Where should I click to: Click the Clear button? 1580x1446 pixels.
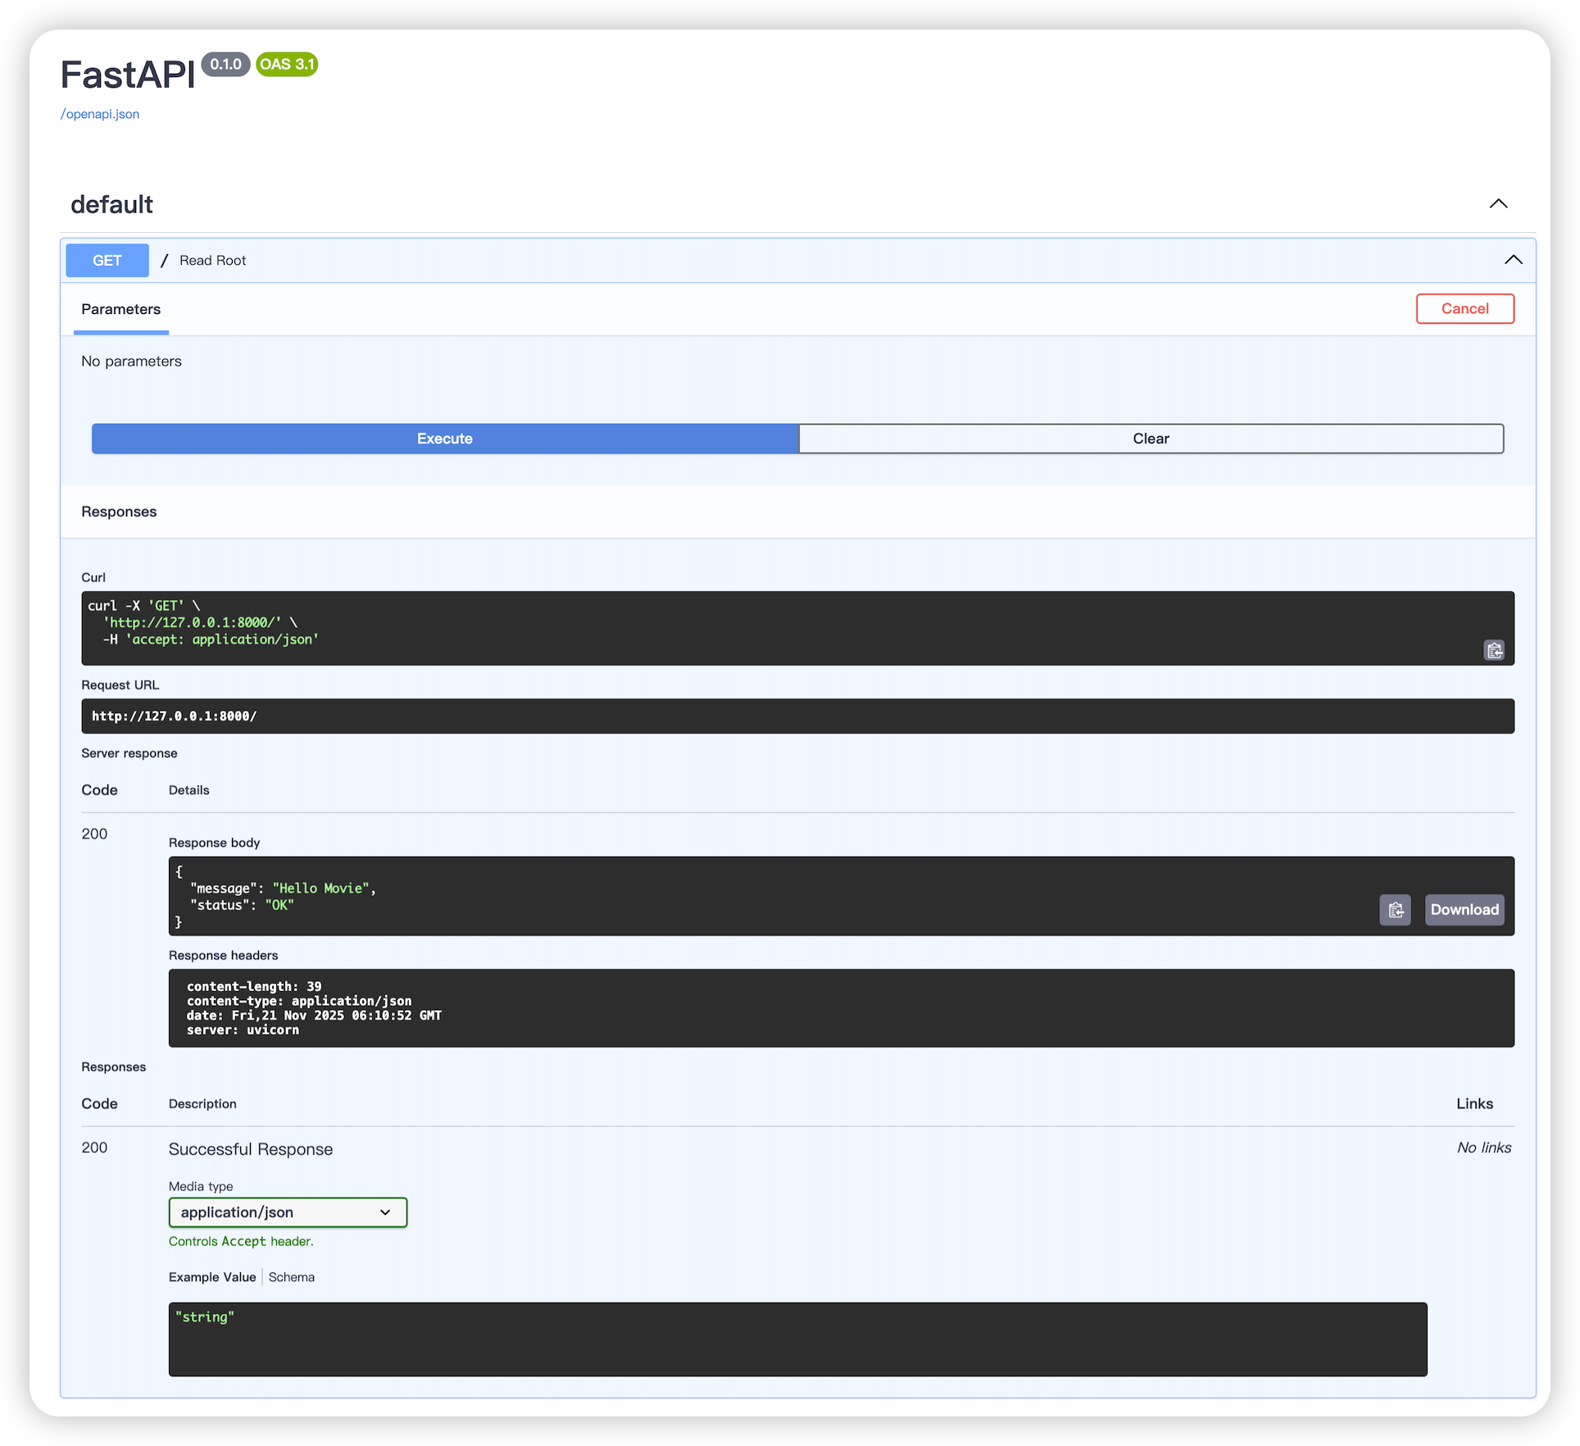tap(1151, 439)
